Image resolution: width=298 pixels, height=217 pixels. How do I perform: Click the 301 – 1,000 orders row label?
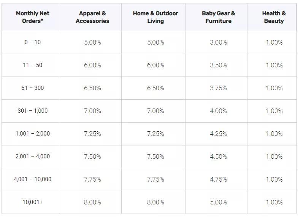point(33,111)
